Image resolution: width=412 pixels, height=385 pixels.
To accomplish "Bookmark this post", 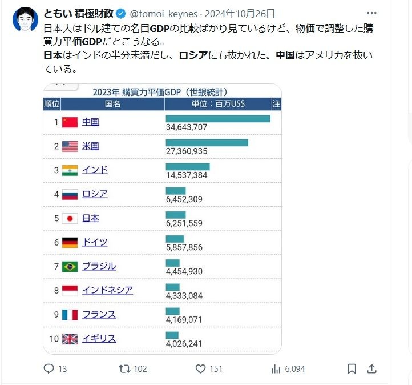I will click(x=352, y=368).
